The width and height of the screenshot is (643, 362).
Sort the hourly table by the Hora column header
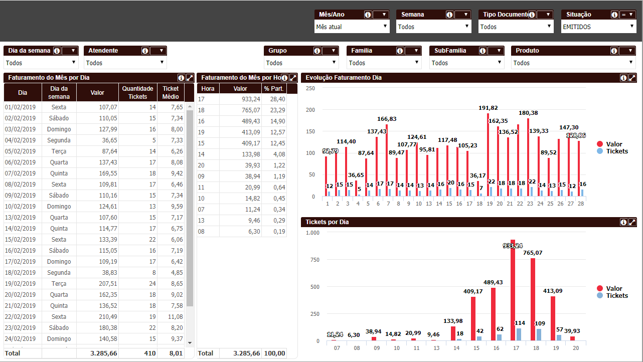[208, 88]
